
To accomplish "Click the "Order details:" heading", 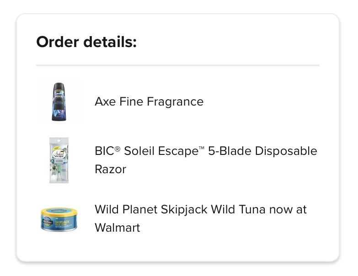I will (x=86, y=42).
